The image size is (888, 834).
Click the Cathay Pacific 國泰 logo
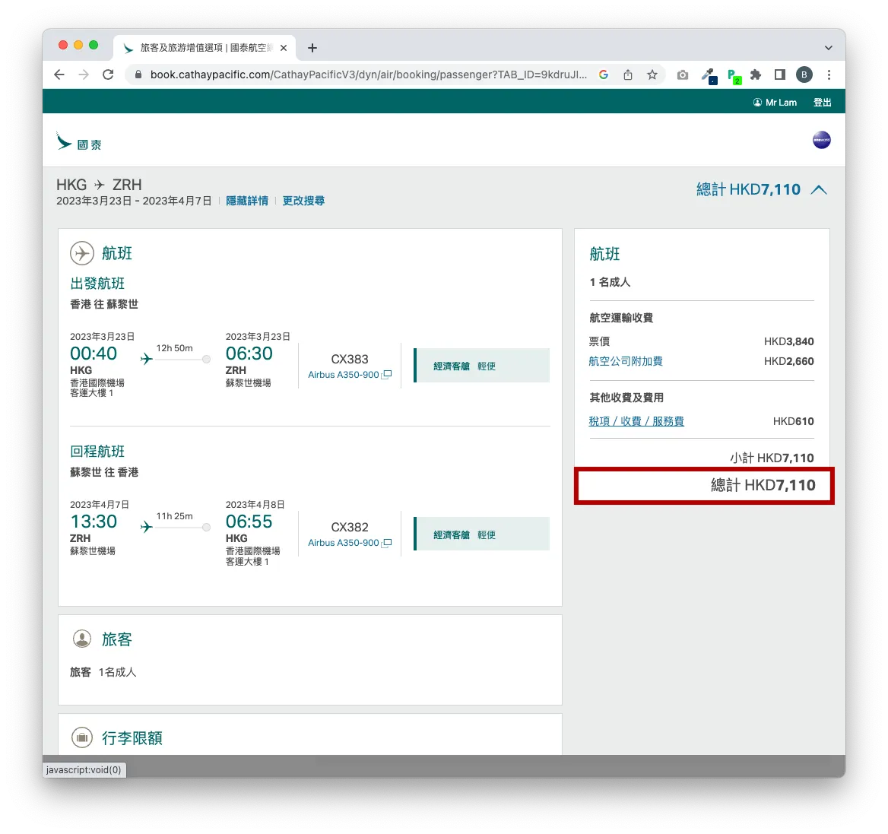79,141
